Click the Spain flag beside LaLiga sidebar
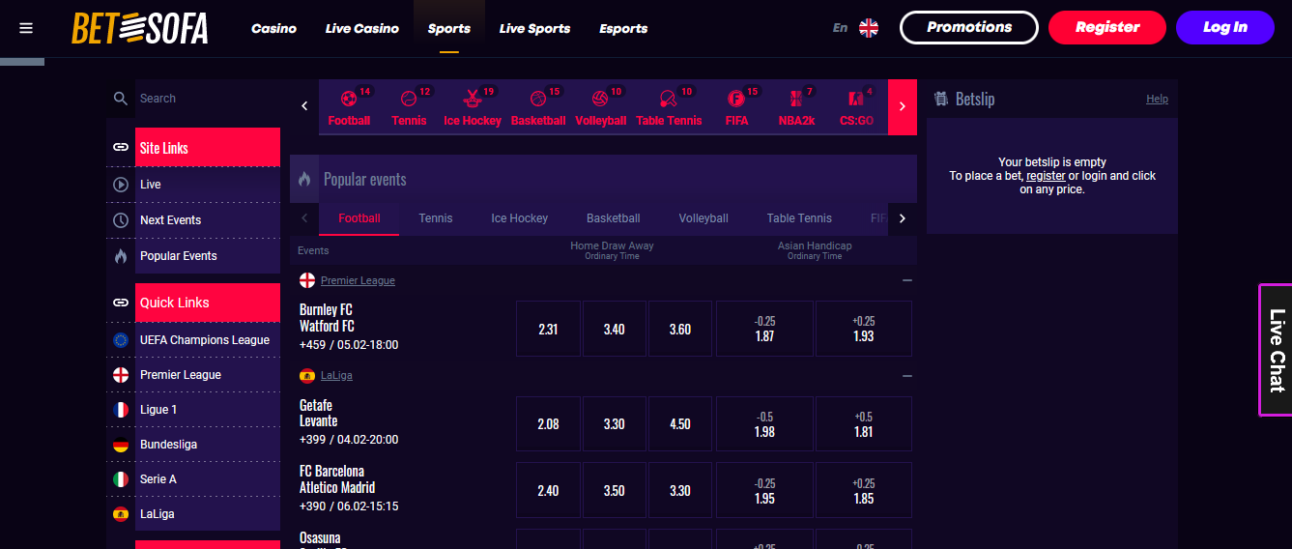Viewport: 1292px width, 549px height. (x=121, y=514)
